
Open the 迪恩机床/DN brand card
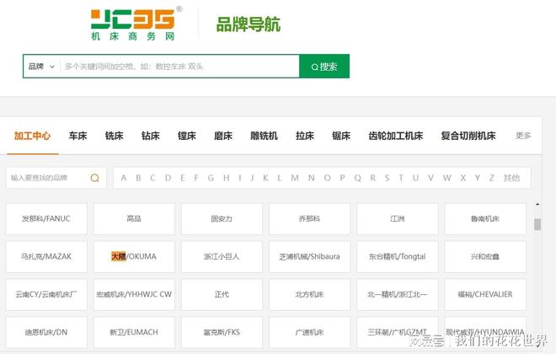(46, 332)
